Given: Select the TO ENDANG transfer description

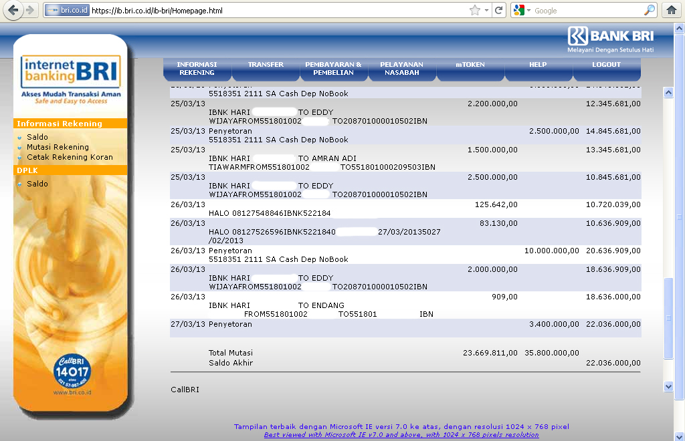Looking at the screenshot, I should pos(321,310).
